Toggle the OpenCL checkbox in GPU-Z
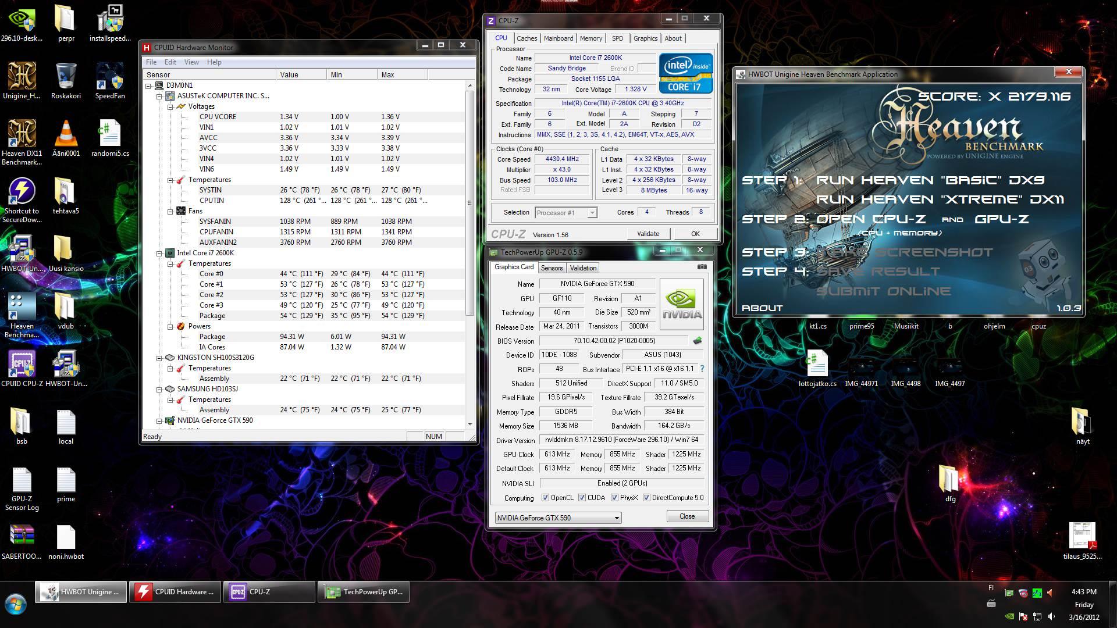 pos(545,498)
